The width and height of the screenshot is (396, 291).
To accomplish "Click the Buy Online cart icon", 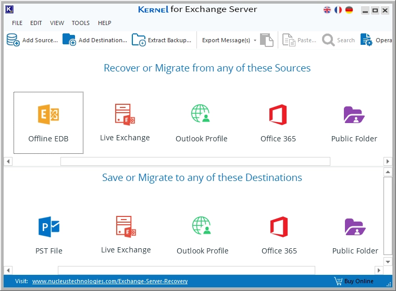I will [338, 281].
